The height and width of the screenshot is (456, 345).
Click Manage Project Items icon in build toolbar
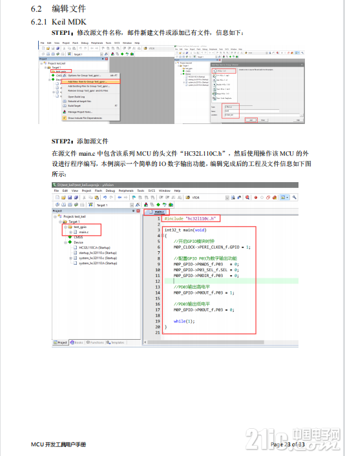pyautogui.click(x=146, y=205)
